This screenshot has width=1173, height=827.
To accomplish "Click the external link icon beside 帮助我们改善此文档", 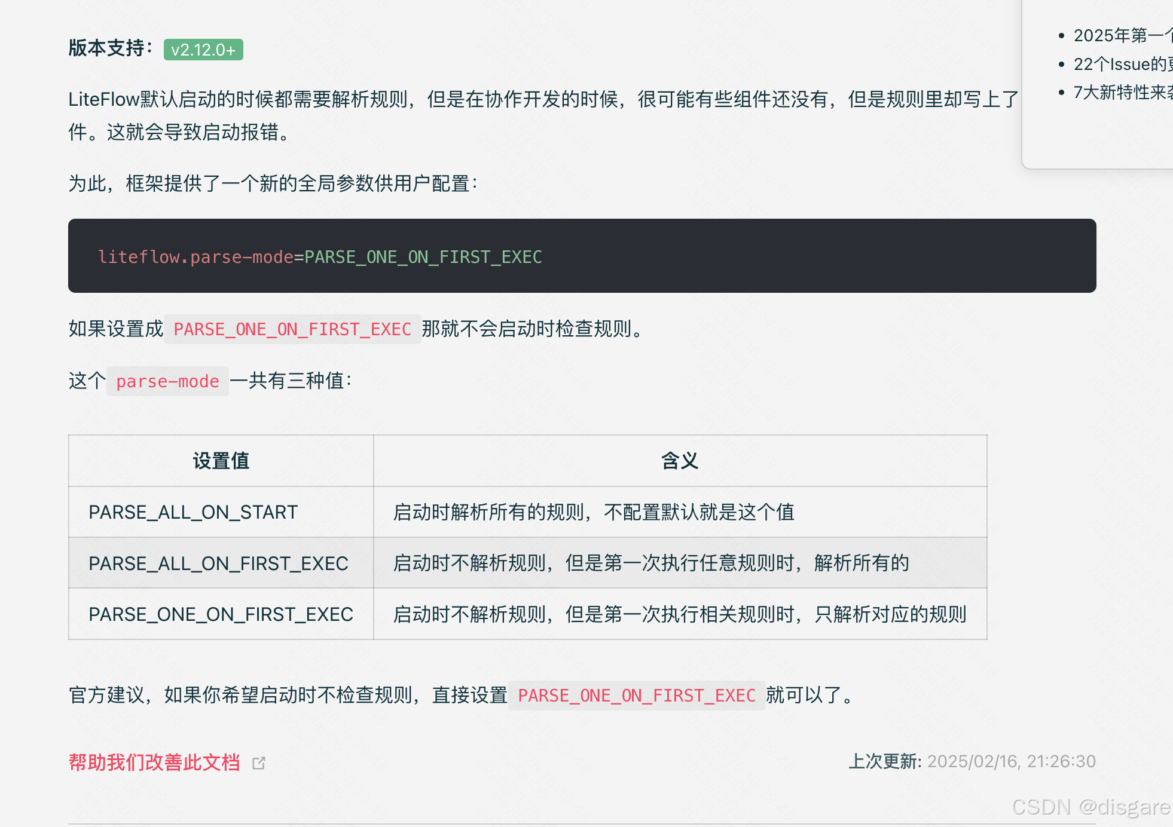I will (259, 763).
